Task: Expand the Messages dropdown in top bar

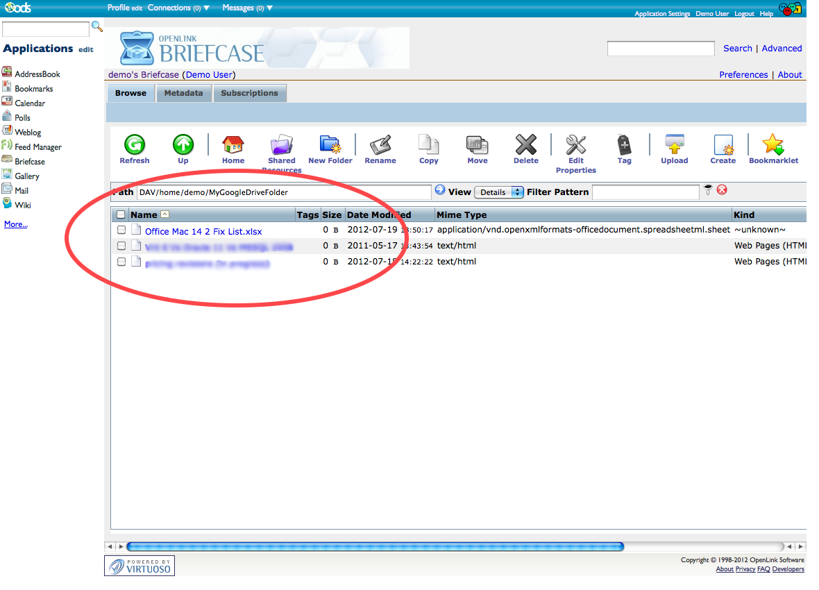Action: (x=247, y=8)
